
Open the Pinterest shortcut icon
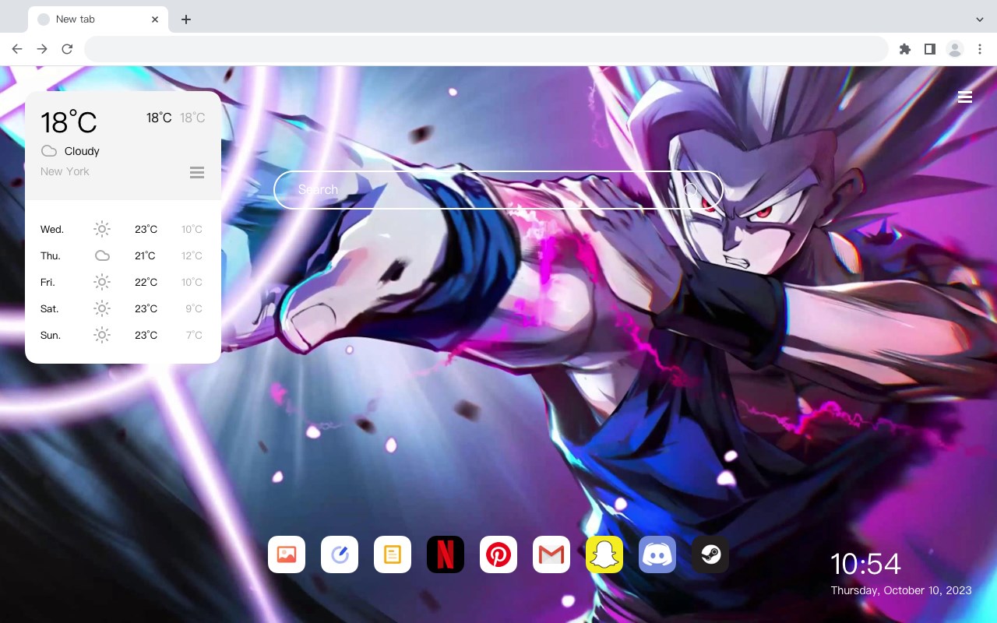498,554
